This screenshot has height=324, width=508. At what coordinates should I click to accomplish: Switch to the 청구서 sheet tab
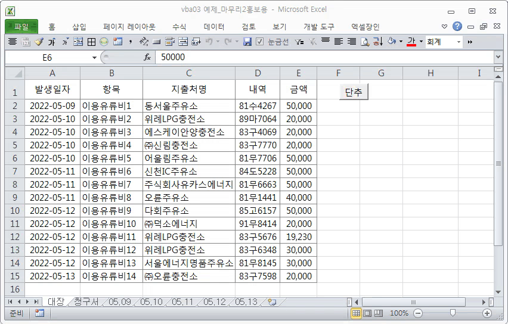click(86, 302)
